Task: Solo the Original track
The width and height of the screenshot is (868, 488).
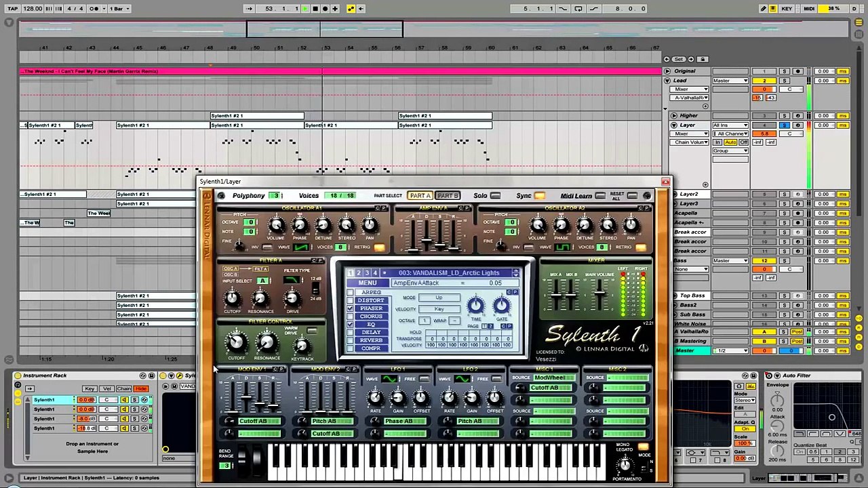Action: point(785,71)
